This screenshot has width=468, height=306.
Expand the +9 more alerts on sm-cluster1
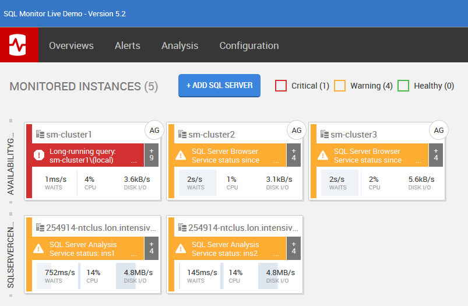152,155
